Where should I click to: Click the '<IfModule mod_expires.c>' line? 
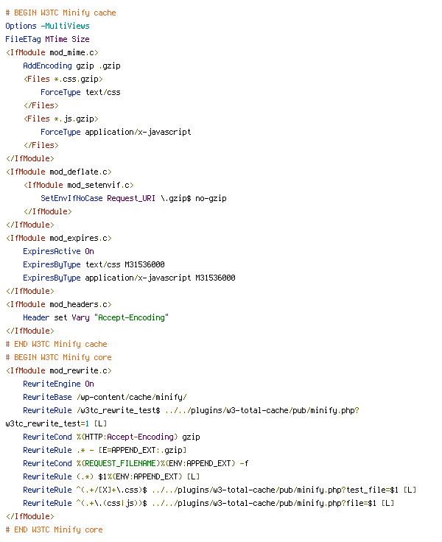point(58,238)
